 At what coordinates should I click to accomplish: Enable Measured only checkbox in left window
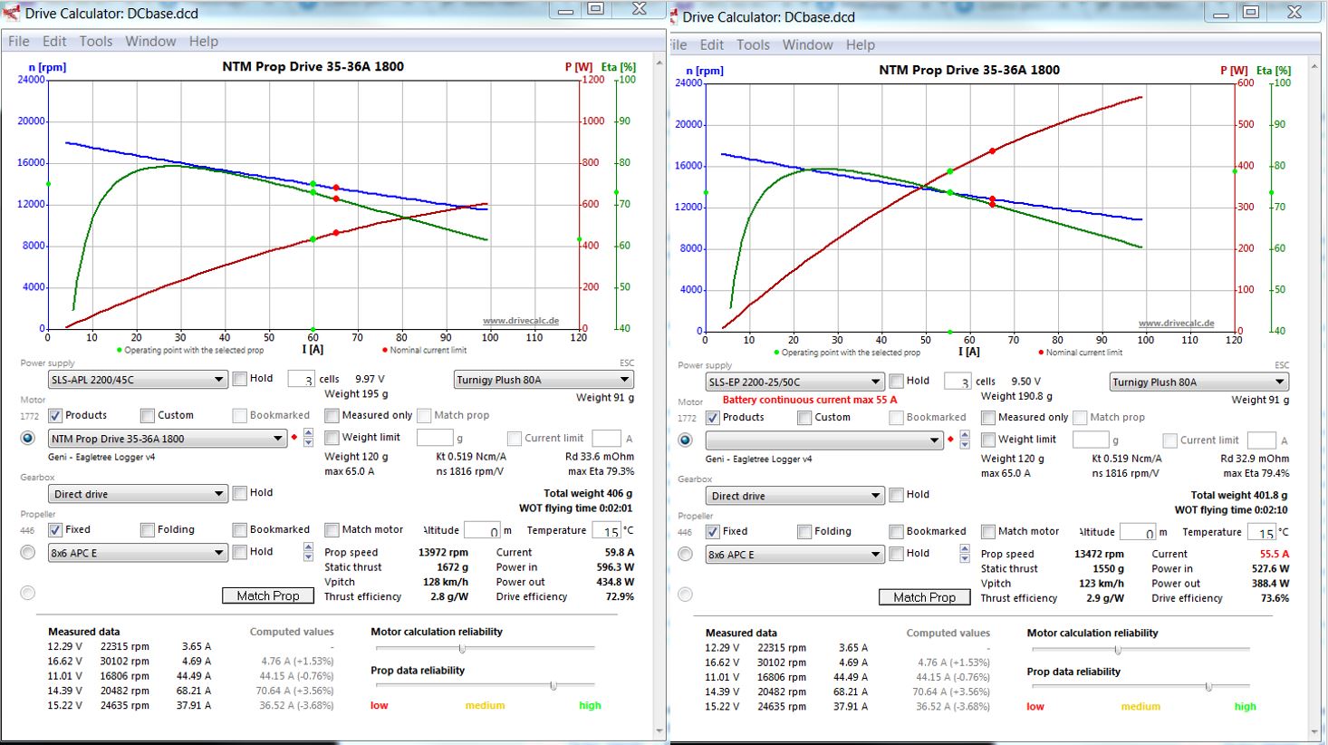tap(332, 415)
